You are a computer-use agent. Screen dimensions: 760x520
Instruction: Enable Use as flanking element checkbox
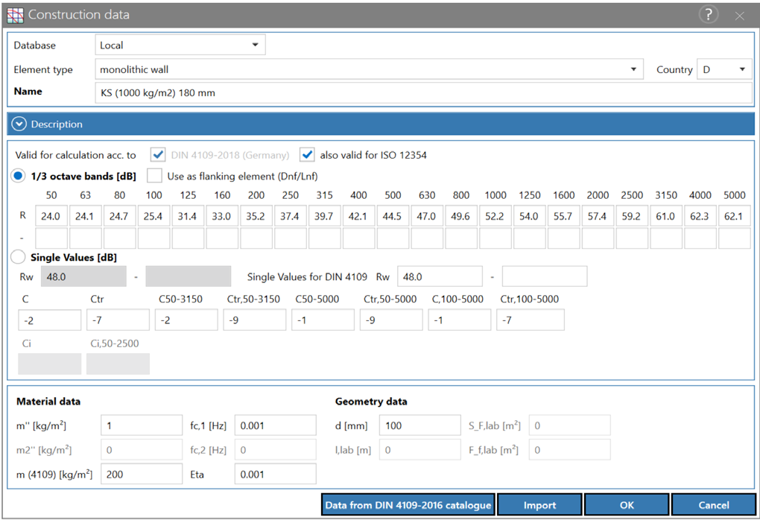(154, 176)
